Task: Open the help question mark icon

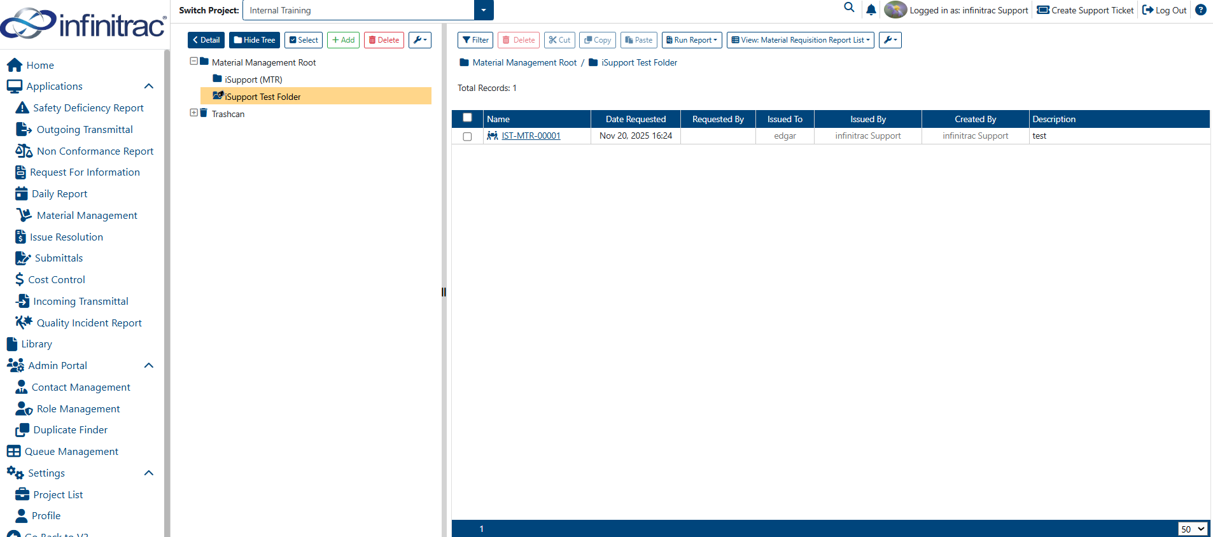Action: [x=1201, y=10]
